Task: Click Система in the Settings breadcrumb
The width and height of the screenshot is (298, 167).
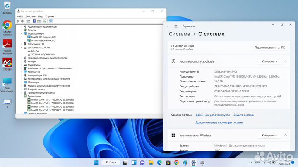Action: [x=179, y=34]
